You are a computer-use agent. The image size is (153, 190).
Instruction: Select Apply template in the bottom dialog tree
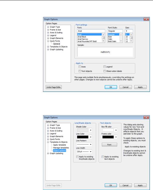pos(60,145)
